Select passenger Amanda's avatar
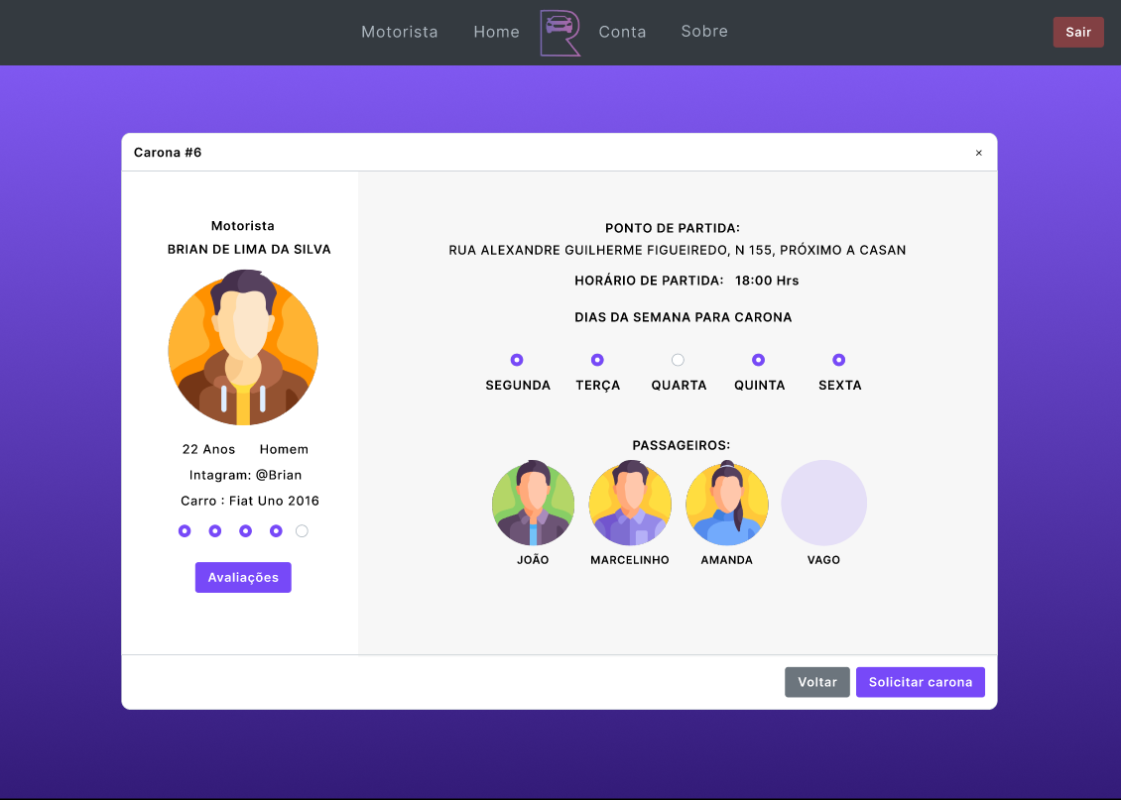Viewport: 1121px width, 800px height. tap(726, 504)
